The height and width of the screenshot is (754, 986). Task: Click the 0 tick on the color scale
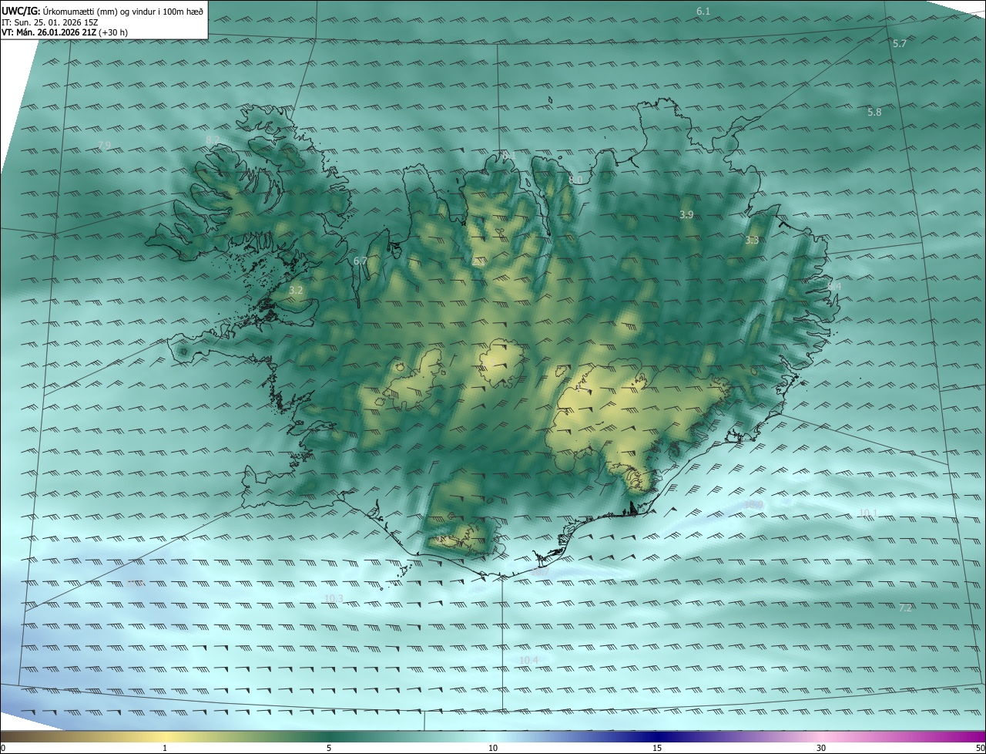3,749
